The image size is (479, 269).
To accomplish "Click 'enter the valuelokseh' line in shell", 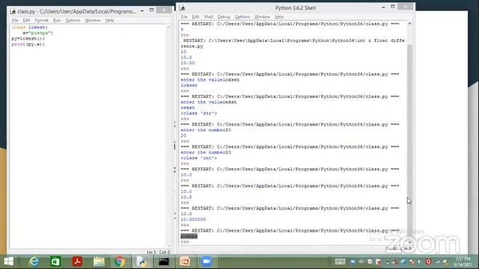I will coord(210,80).
